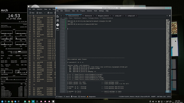Toggle INSERT mode in status bar
The width and height of the screenshot is (184, 103).
153,97
